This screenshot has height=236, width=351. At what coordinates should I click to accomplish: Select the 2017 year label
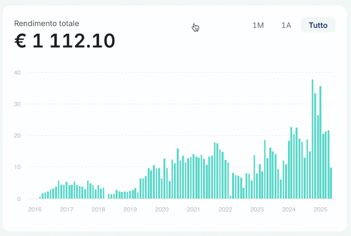(66, 209)
